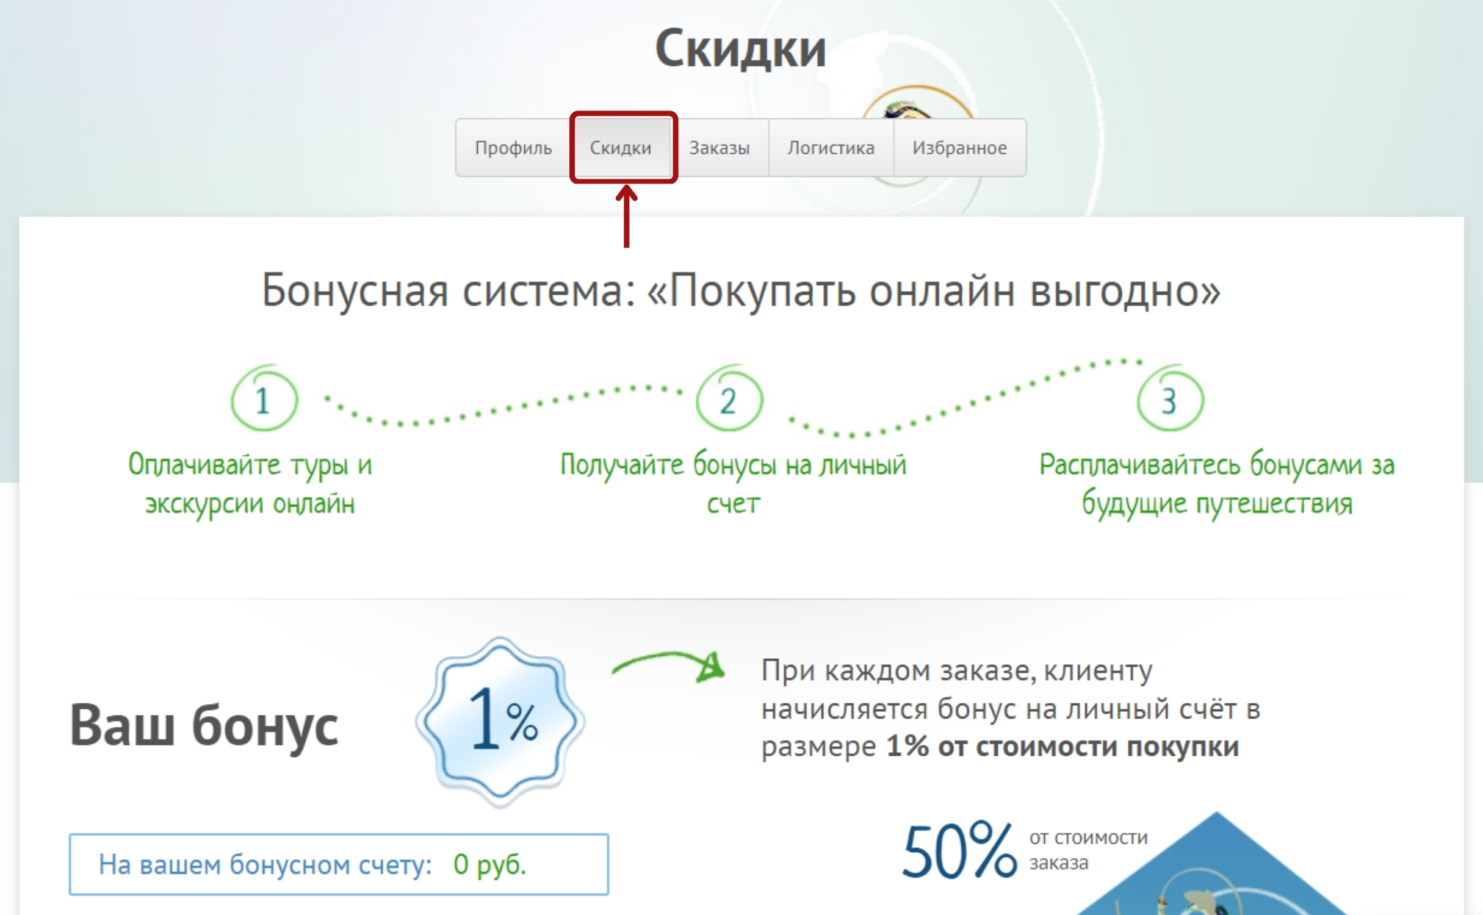Click the 50% от стоимости заказа label
This screenshot has height=915, width=1483.
[1025, 850]
